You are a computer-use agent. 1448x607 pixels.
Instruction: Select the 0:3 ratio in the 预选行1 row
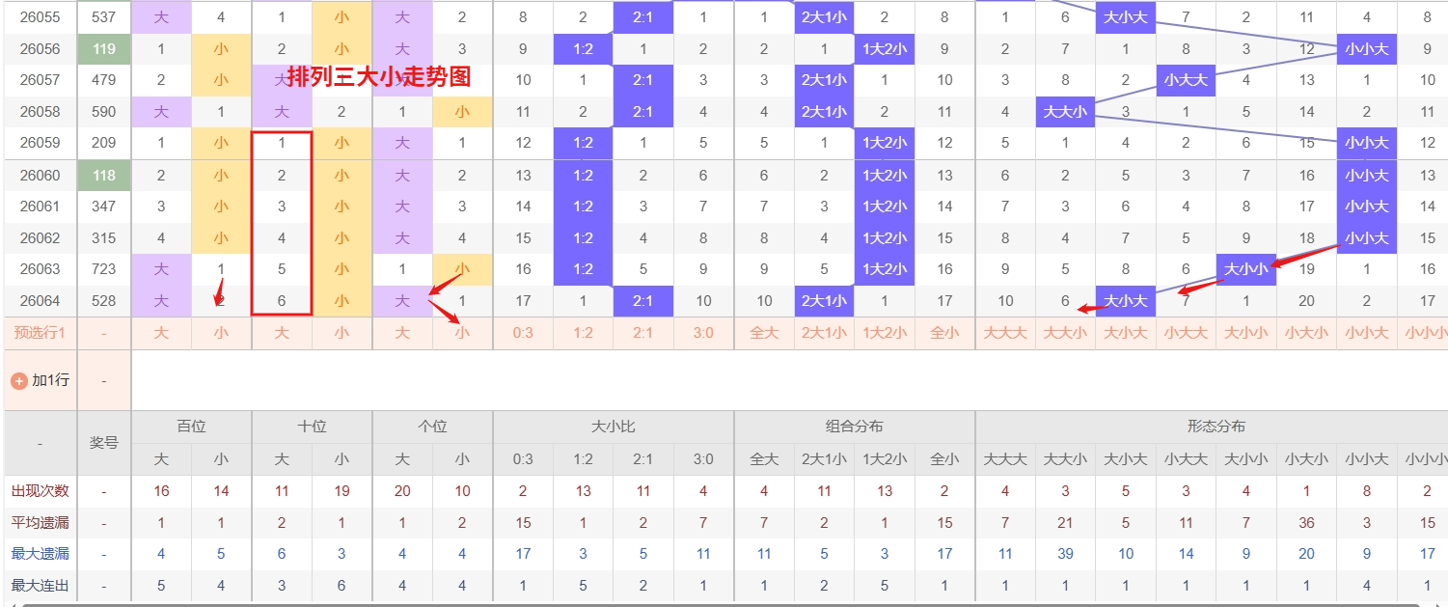523,333
